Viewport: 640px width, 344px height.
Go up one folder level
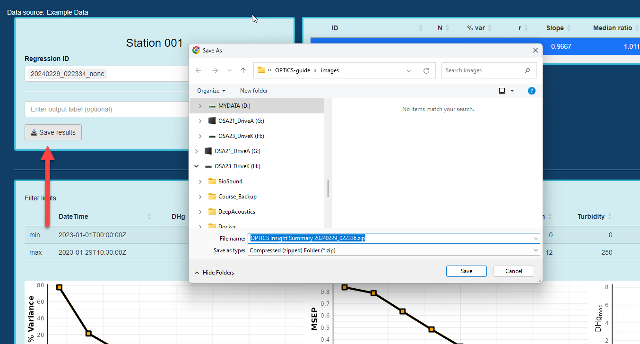point(243,70)
